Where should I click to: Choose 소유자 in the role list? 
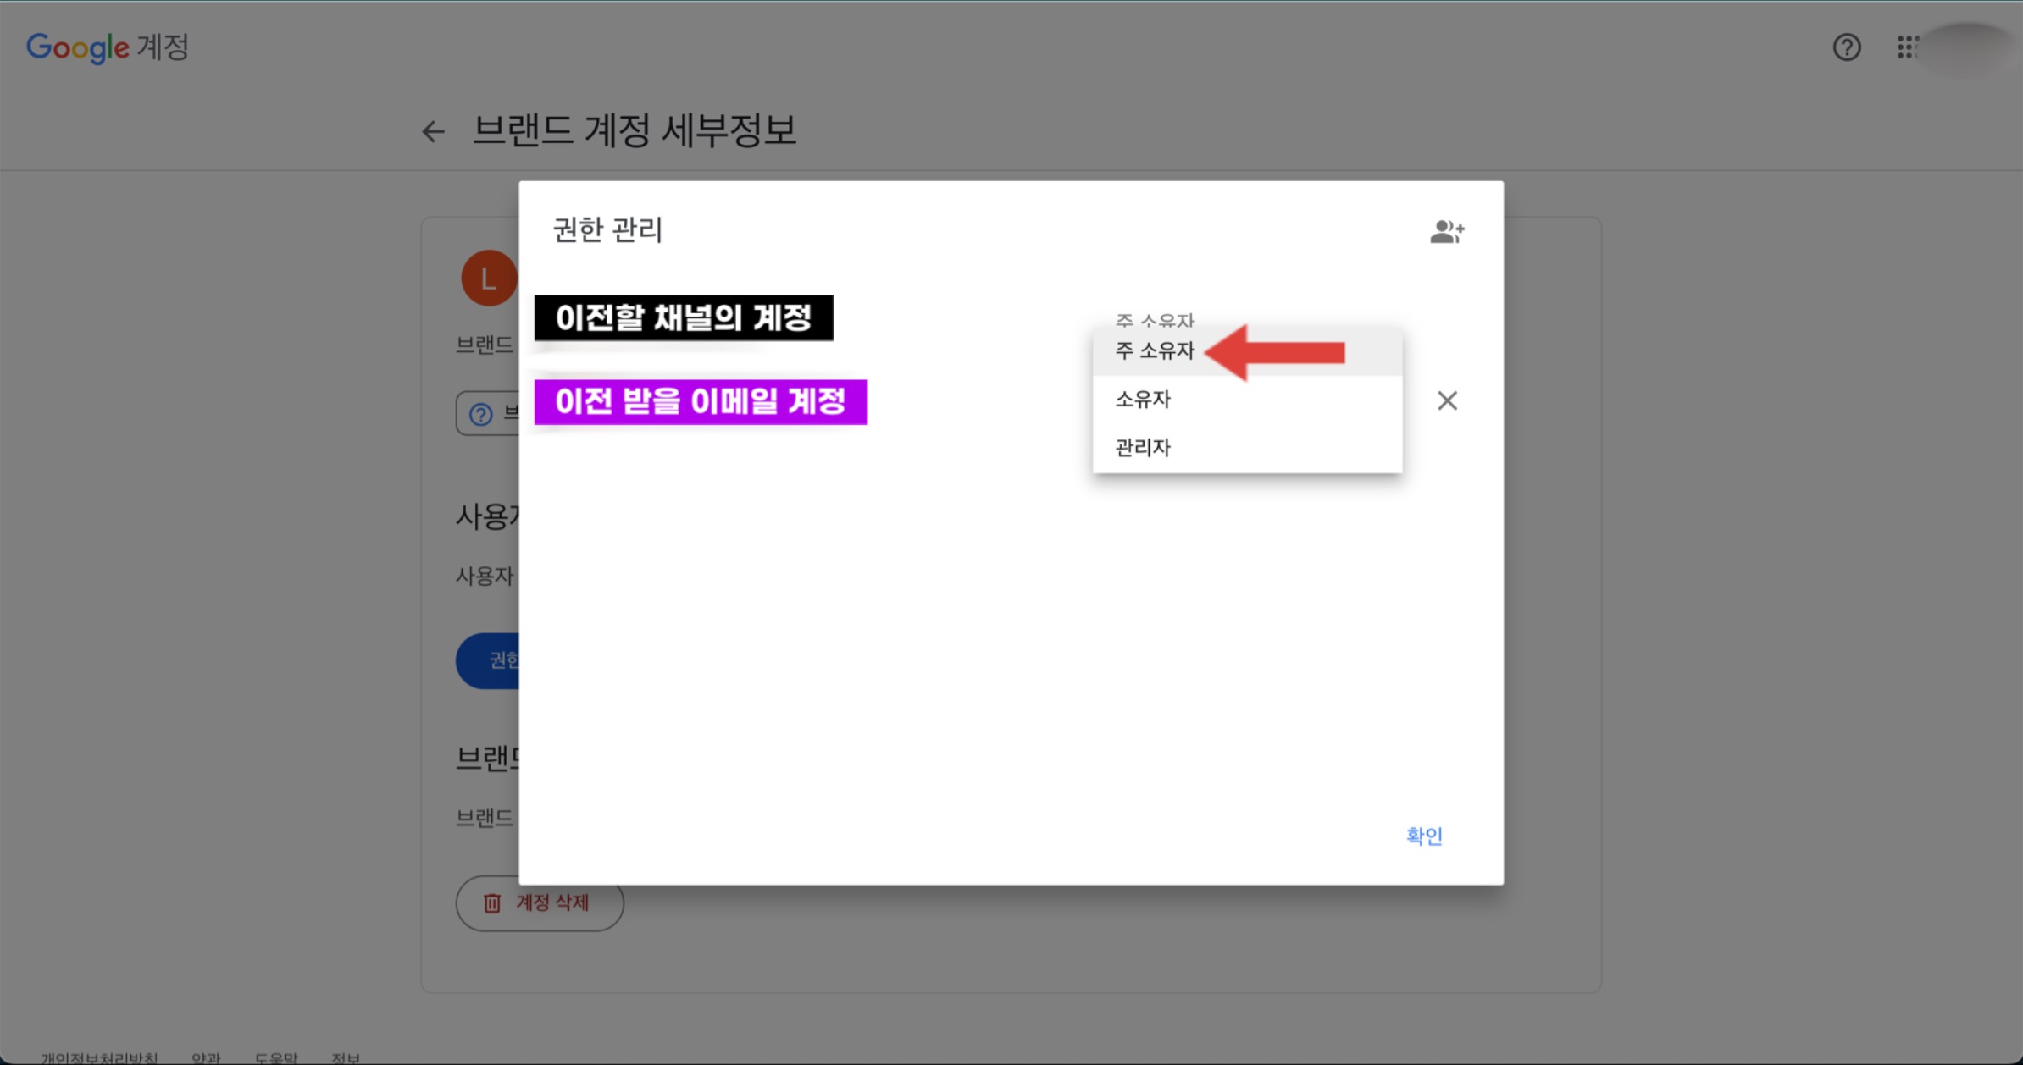1143,400
